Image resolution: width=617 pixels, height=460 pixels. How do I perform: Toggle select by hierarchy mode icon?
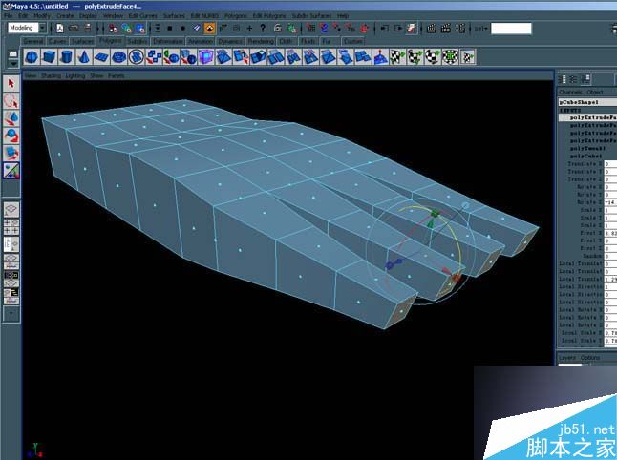pos(113,28)
